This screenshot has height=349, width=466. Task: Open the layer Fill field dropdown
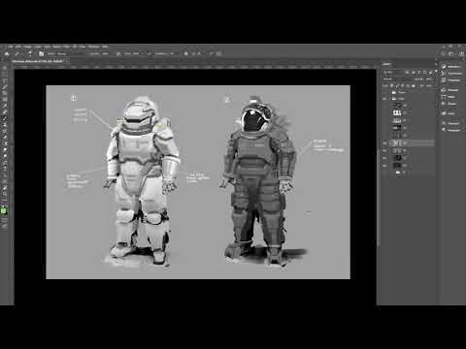[429, 86]
